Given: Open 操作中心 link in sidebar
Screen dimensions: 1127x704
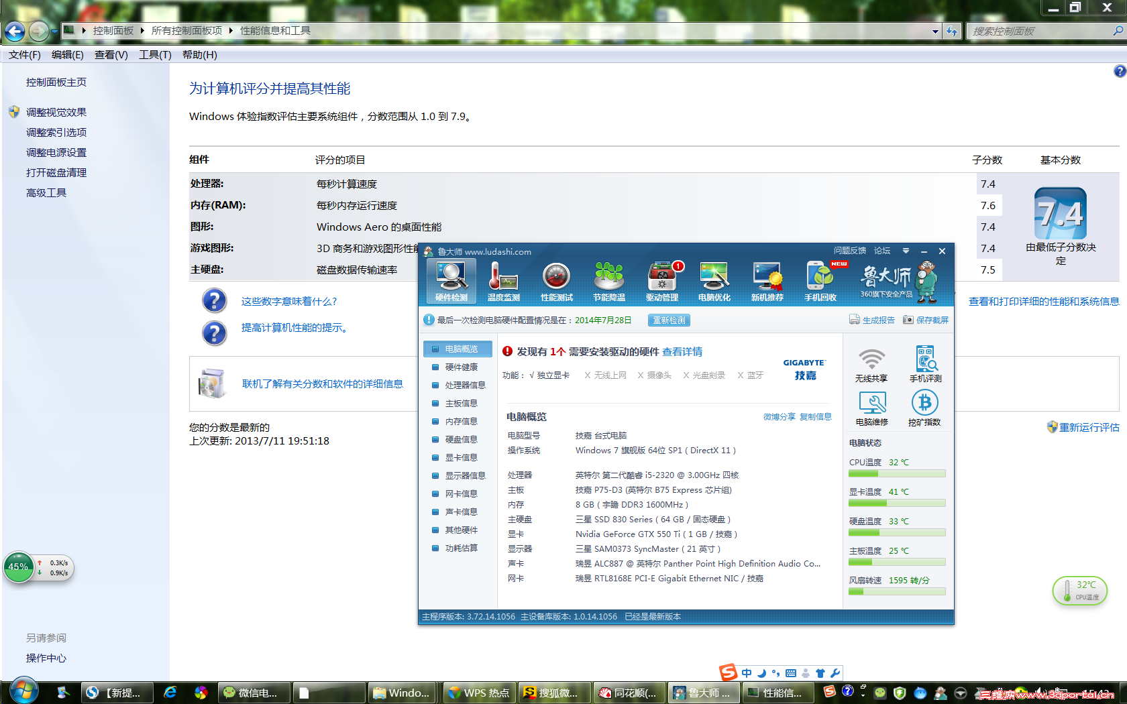Looking at the screenshot, I should (46, 658).
